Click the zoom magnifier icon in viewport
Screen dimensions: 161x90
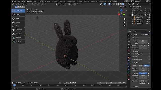125,19
